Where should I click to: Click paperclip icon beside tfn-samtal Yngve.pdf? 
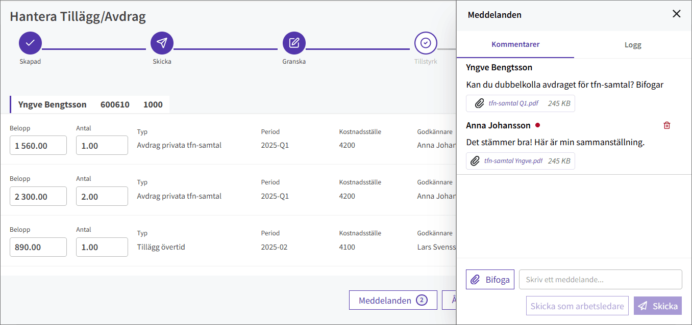click(x=475, y=161)
